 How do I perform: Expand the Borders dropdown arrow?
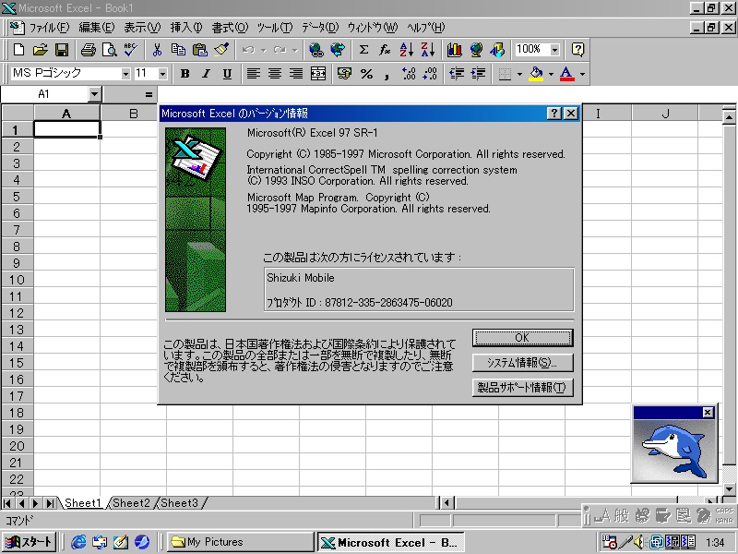(519, 74)
